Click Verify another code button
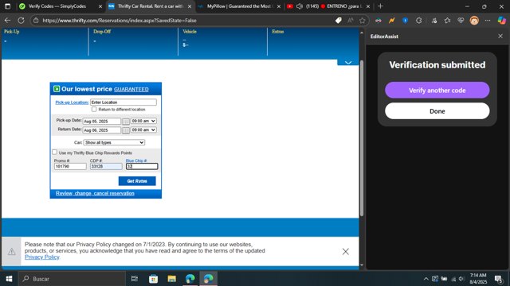The image size is (510, 286). [x=437, y=90]
